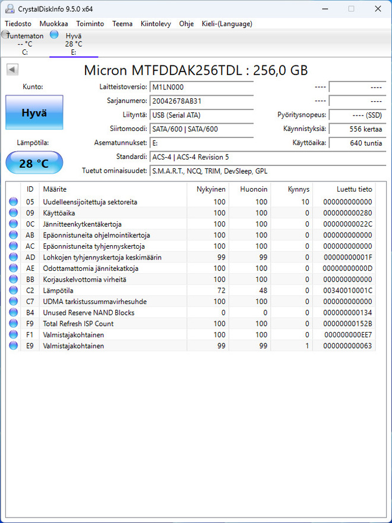Click the power-on count 556 kertaa
The width and height of the screenshot is (392, 523).
pos(358,129)
